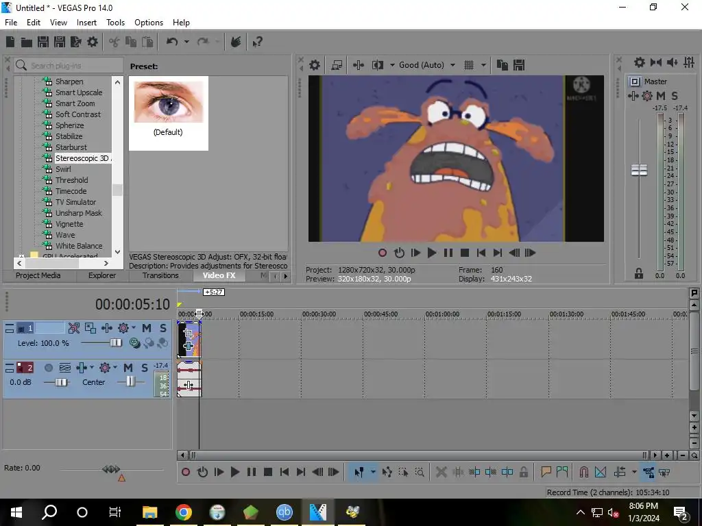
Task: Mute the Master bus
Action: 661,96
